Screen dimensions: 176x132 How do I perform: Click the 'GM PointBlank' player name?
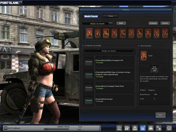pyautogui.click(x=14, y=128)
